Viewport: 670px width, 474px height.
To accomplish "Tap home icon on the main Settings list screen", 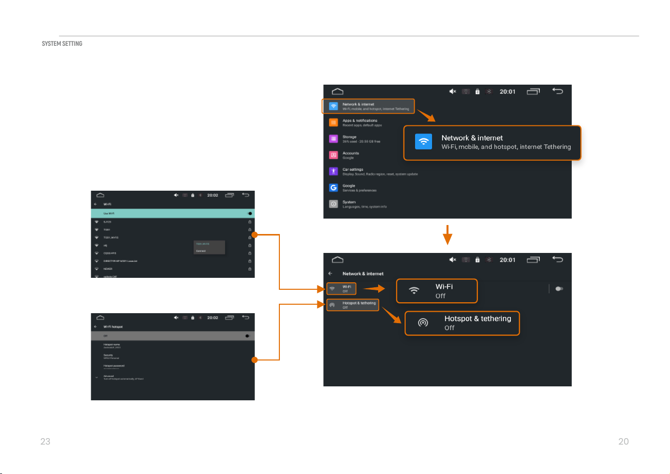I will 338,92.
